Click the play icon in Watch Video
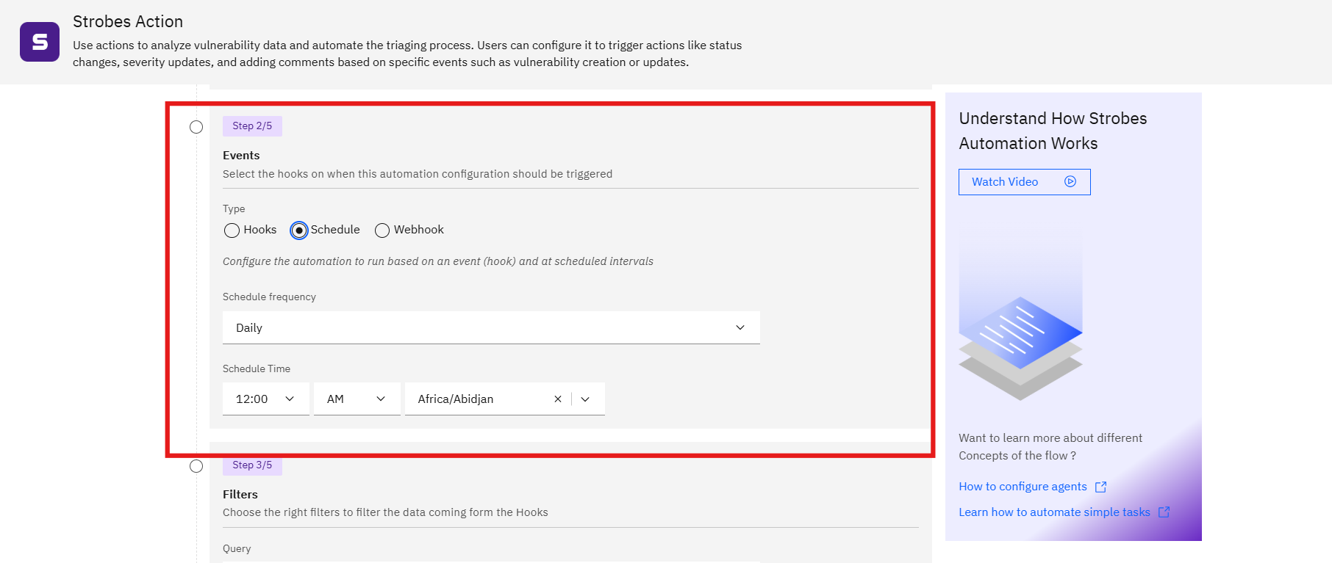 point(1070,181)
